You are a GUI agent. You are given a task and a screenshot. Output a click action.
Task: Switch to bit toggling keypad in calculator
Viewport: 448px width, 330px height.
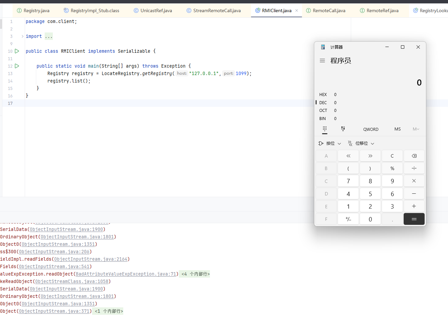tap(343, 129)
